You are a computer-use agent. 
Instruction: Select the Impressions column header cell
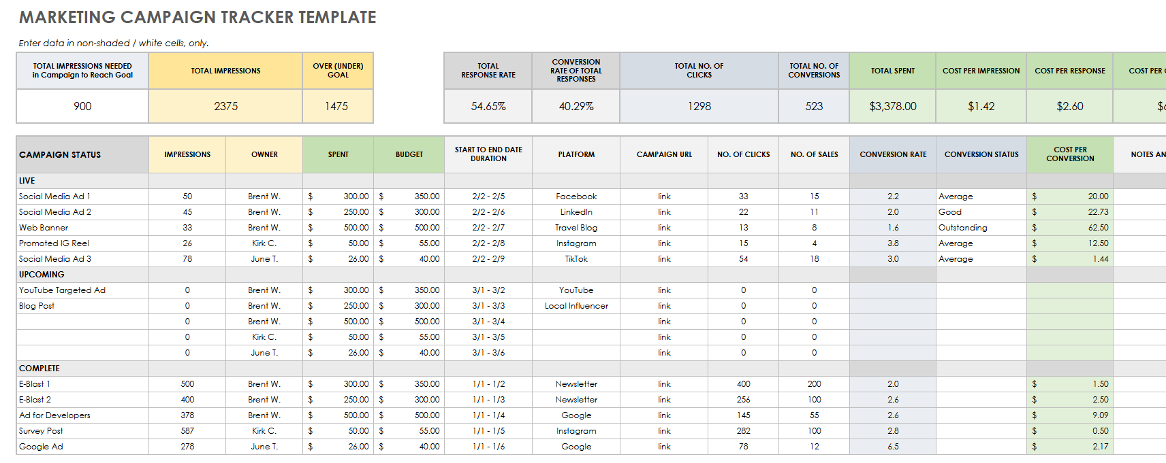tap(187, 154)
